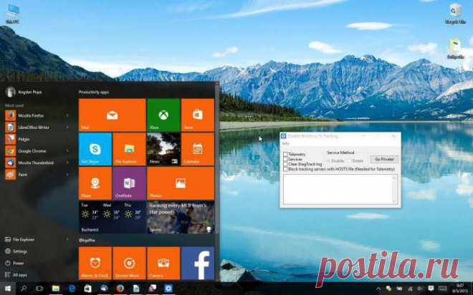The width and height of the screenshot is (473, 295).
Task: Click the Go Private! button
Action: [384, 159]
